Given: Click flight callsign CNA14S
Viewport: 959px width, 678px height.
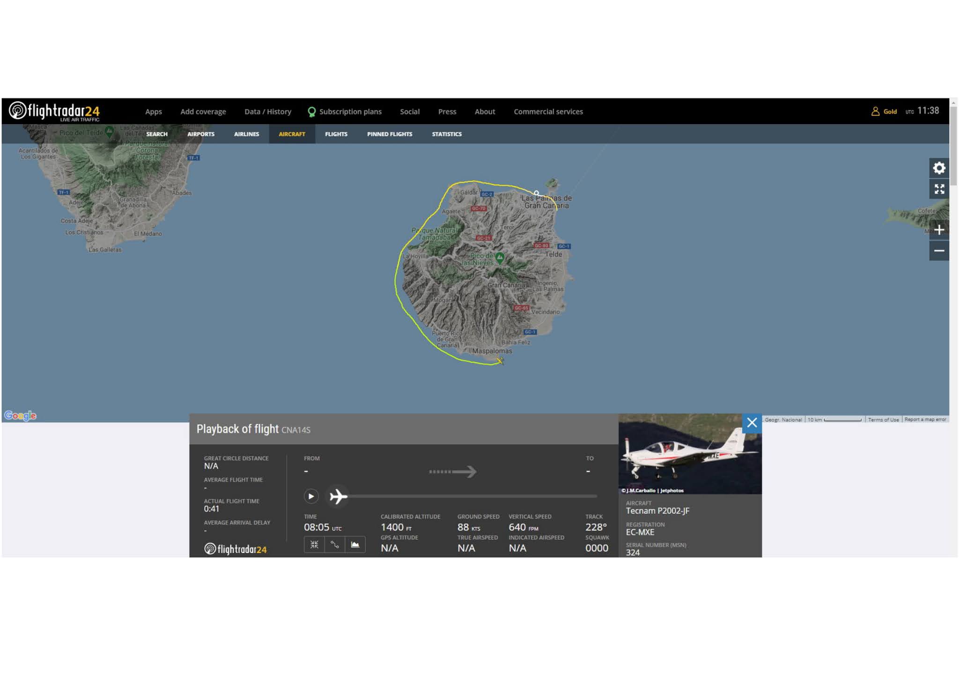Looking at the screenshot, I should pos(295,430).
